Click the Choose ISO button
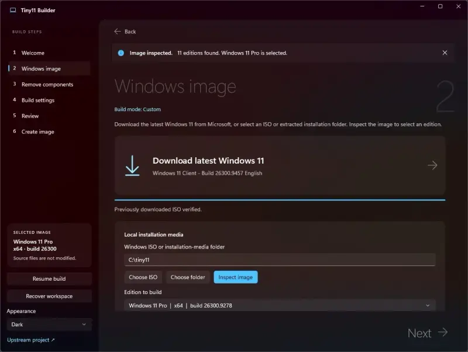 [x=143, y=277]
